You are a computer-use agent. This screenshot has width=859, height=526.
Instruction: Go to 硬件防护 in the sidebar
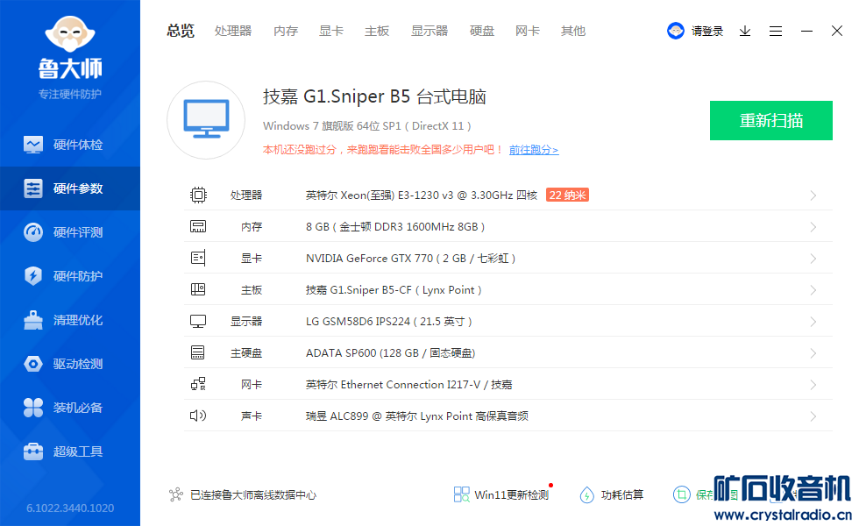[70, 276]
